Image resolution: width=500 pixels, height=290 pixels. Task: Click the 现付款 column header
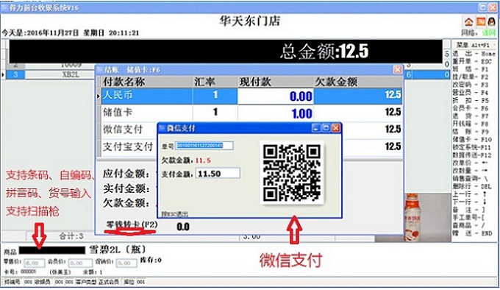coord(276,82)
